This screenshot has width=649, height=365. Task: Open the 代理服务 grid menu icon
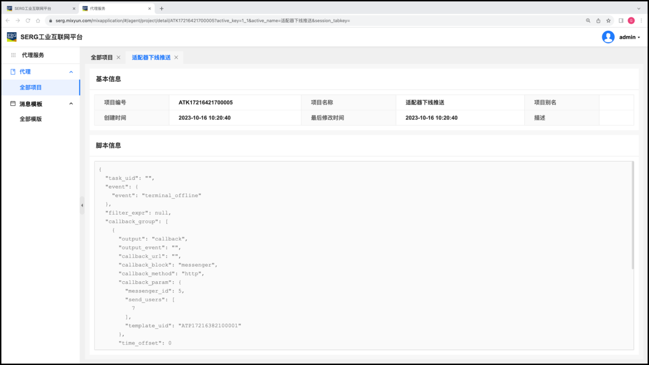tap(13, 55)
